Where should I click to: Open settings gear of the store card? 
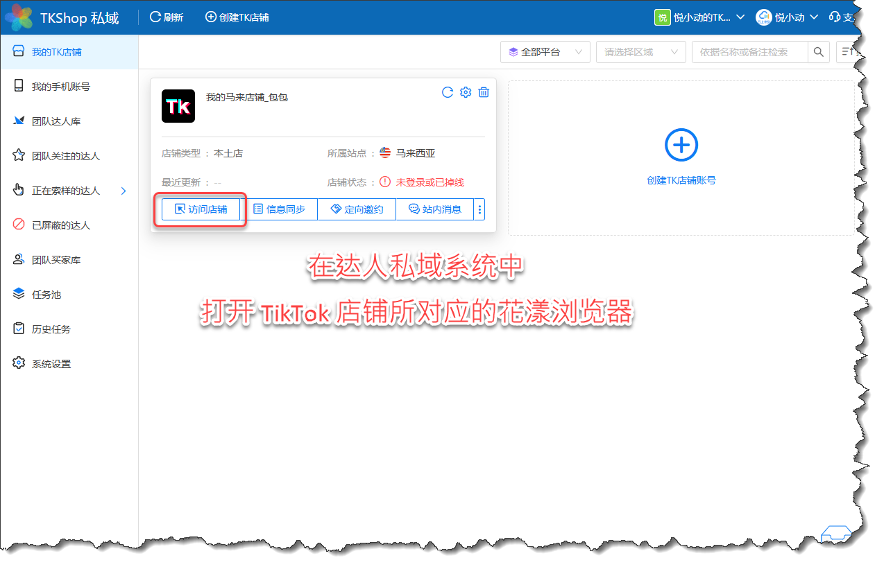point(466,92)
